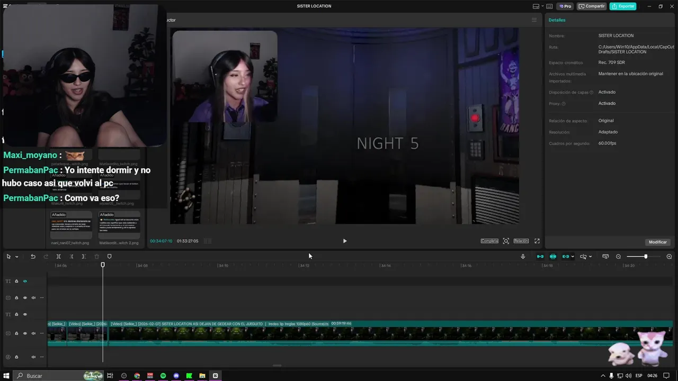Viewport: 678px width, 381px height.
Task: Delete left of playhead trim tool
Action: (71, 257)
